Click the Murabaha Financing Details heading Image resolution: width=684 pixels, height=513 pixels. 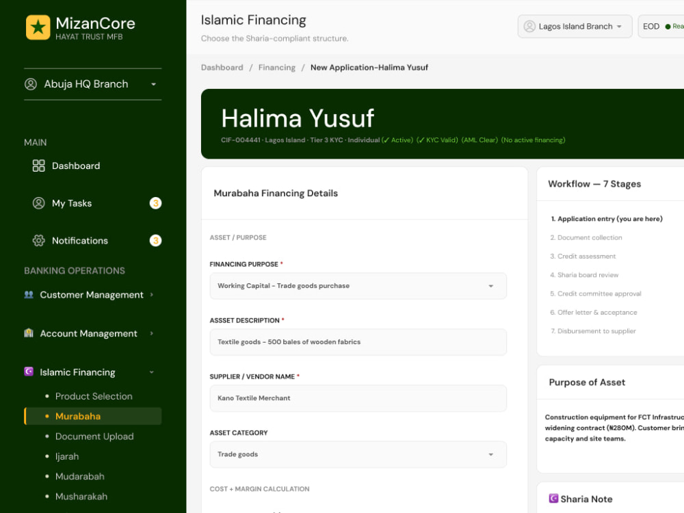point(276,194)
